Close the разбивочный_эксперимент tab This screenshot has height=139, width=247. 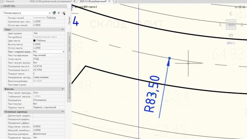pos(74,1)
